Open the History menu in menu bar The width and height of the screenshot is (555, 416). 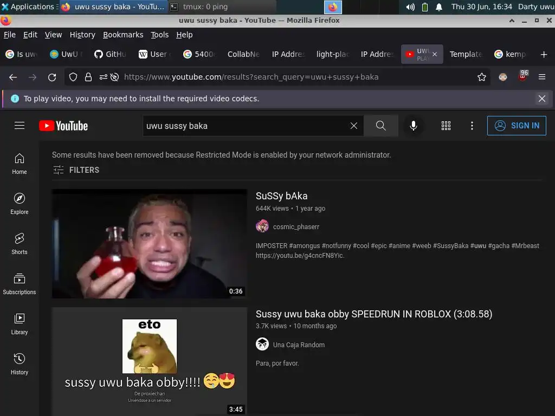pyautogui.click(x=82, y=35)
